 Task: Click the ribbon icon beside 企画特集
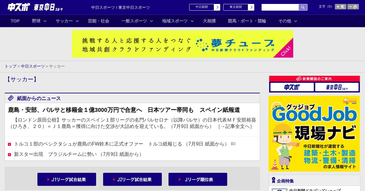[273, 180]
